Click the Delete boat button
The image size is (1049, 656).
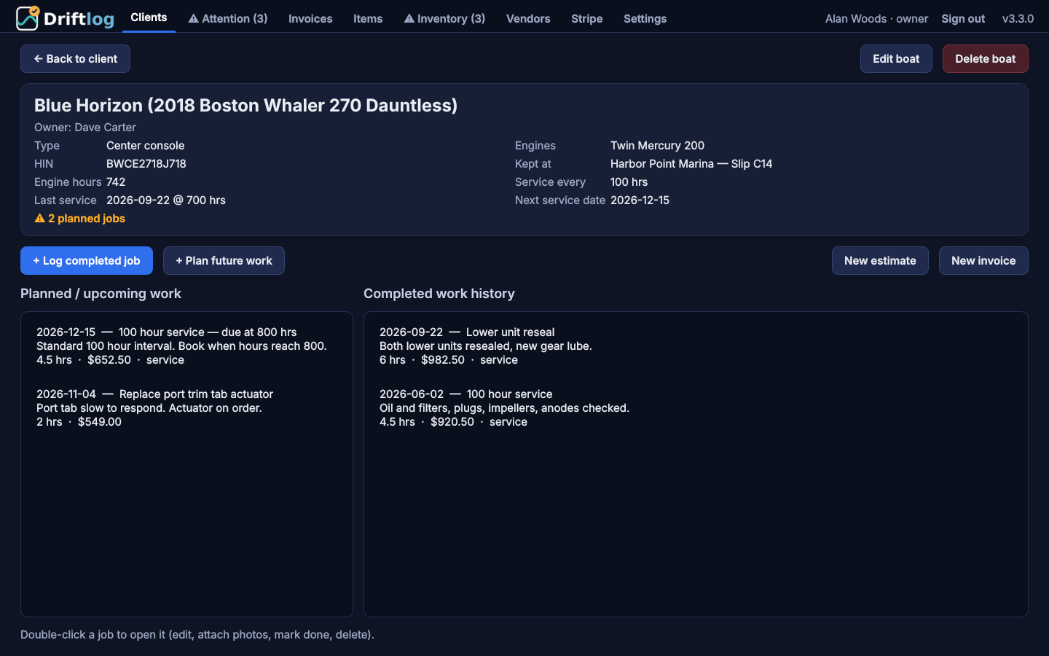click(x=985, y=59)
